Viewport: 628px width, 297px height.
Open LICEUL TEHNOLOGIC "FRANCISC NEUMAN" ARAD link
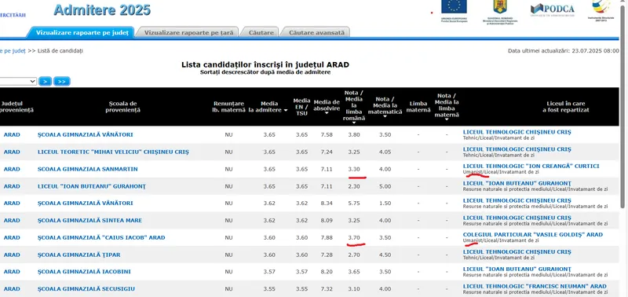tap(535, 286)
